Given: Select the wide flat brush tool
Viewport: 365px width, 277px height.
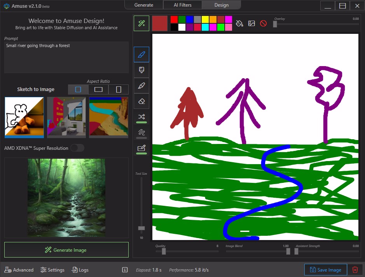Looking at the screenshot, I should pos(141,70).
